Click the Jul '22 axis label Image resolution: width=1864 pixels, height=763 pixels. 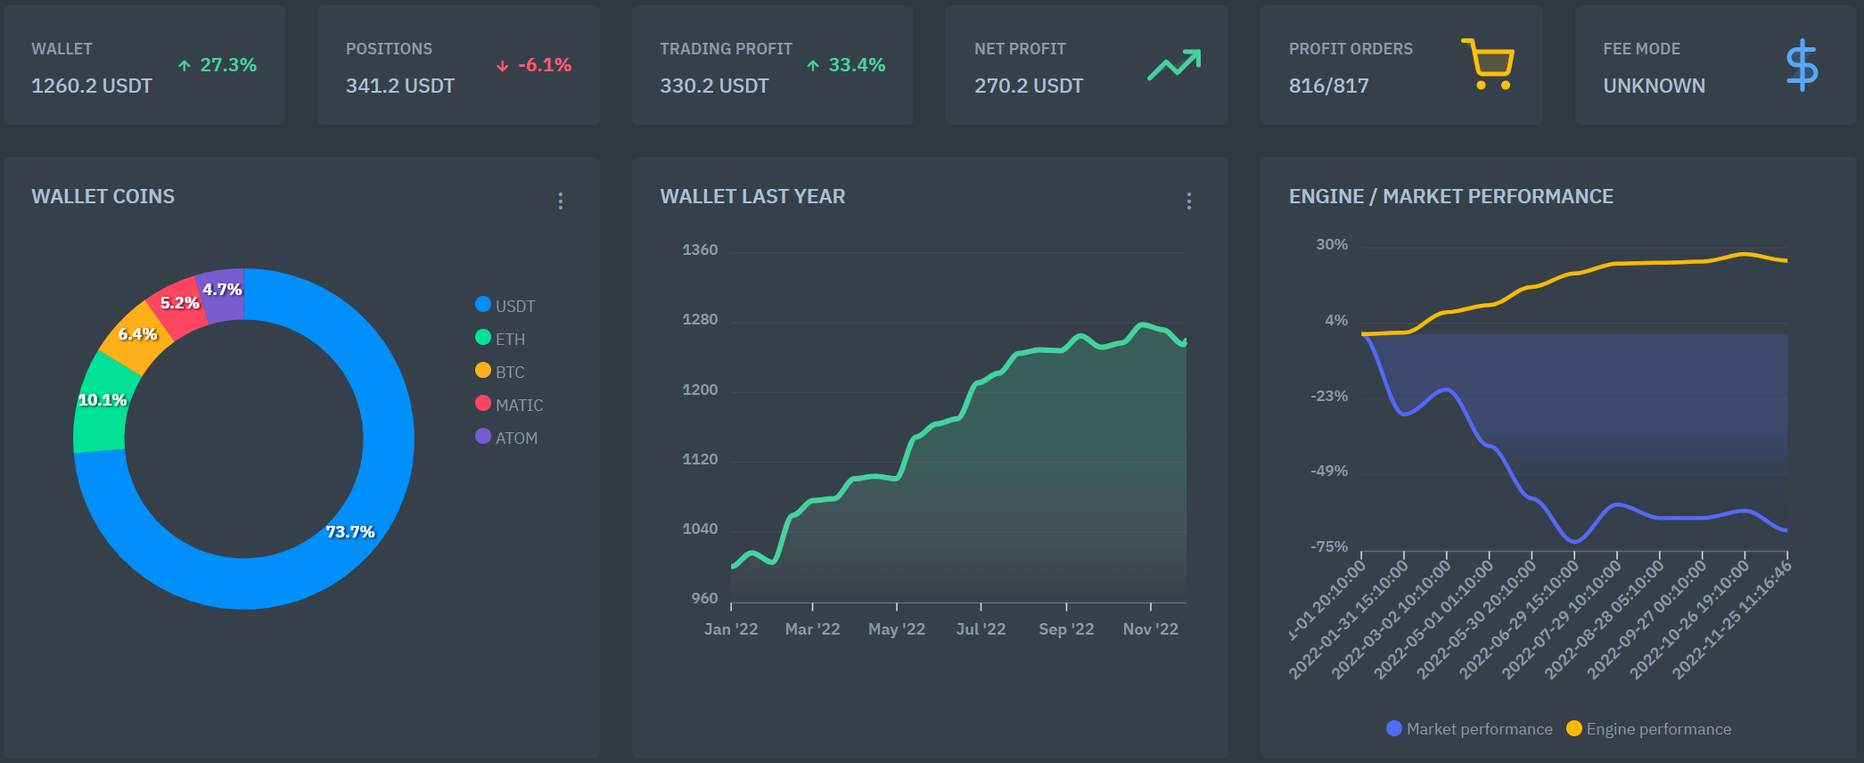click(x=981, y=629)
